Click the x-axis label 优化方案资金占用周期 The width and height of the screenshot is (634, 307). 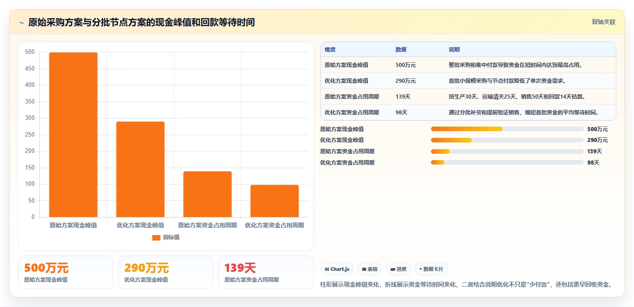tap(275, 225)
